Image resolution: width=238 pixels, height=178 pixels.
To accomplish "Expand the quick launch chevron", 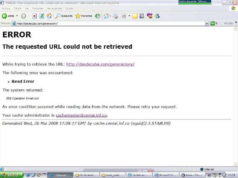I will pyautogui.click(x=44, y=174).
